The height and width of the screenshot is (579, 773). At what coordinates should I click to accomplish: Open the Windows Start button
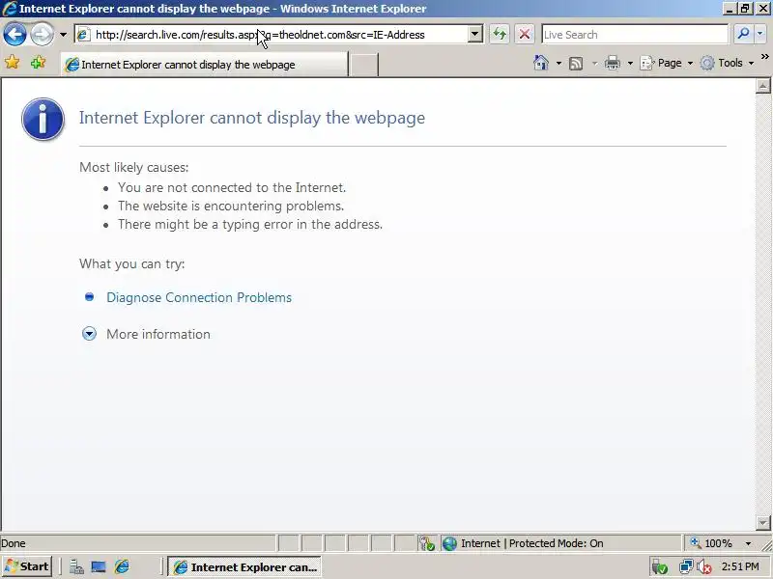pos(28,566)
